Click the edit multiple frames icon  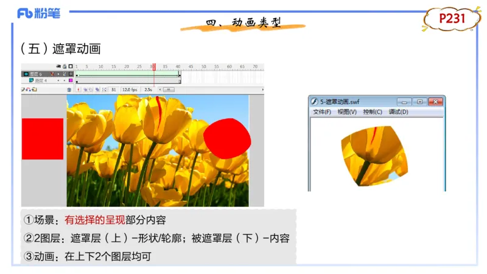(97, 90)
